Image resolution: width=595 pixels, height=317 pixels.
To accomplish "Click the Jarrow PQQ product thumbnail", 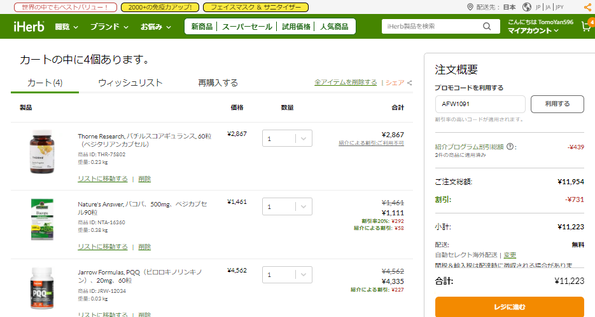I will [x=42, y=288].
